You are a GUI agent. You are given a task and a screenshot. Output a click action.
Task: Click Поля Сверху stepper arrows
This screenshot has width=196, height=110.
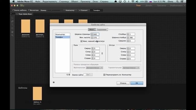coord(92,48)
